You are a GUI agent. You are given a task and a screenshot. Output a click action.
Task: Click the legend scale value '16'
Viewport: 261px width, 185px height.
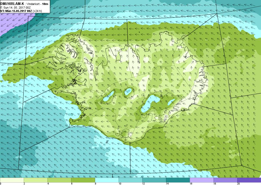(191, 184)
